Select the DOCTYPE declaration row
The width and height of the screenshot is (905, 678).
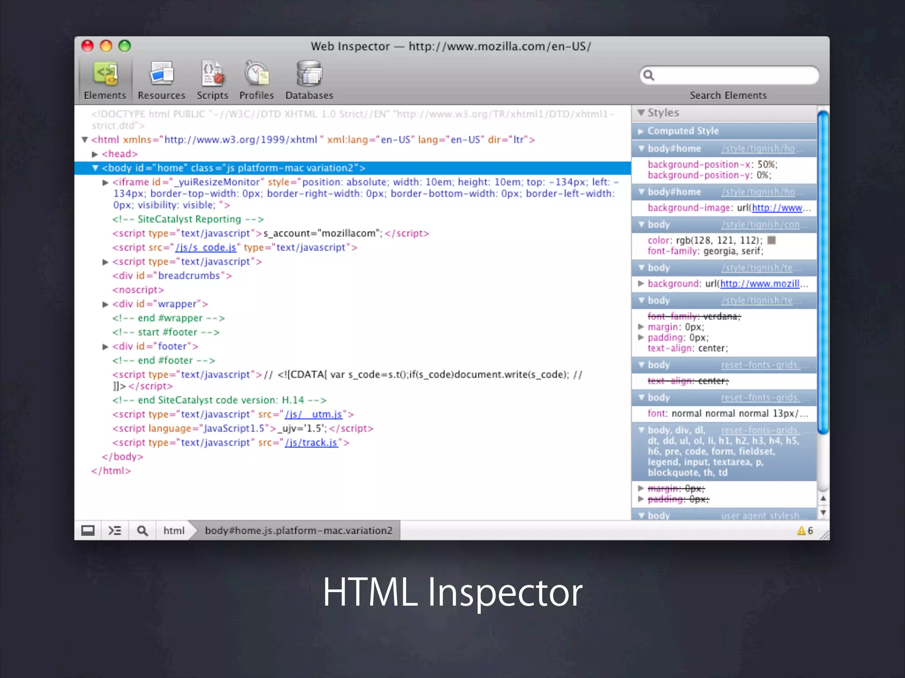tap(353, 120)
